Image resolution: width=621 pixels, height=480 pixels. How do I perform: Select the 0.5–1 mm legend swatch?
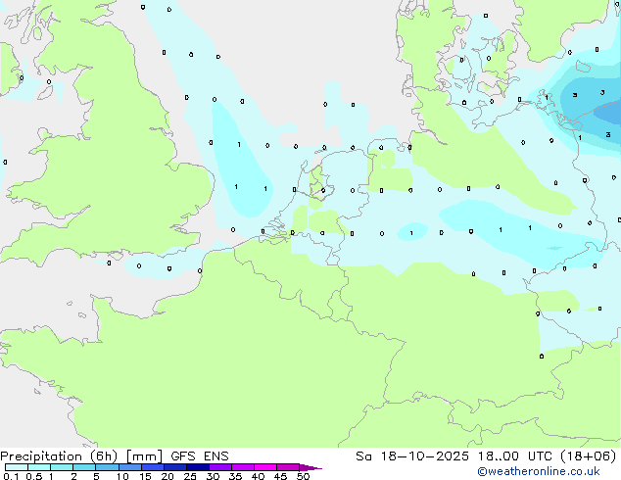pos(39,467)
